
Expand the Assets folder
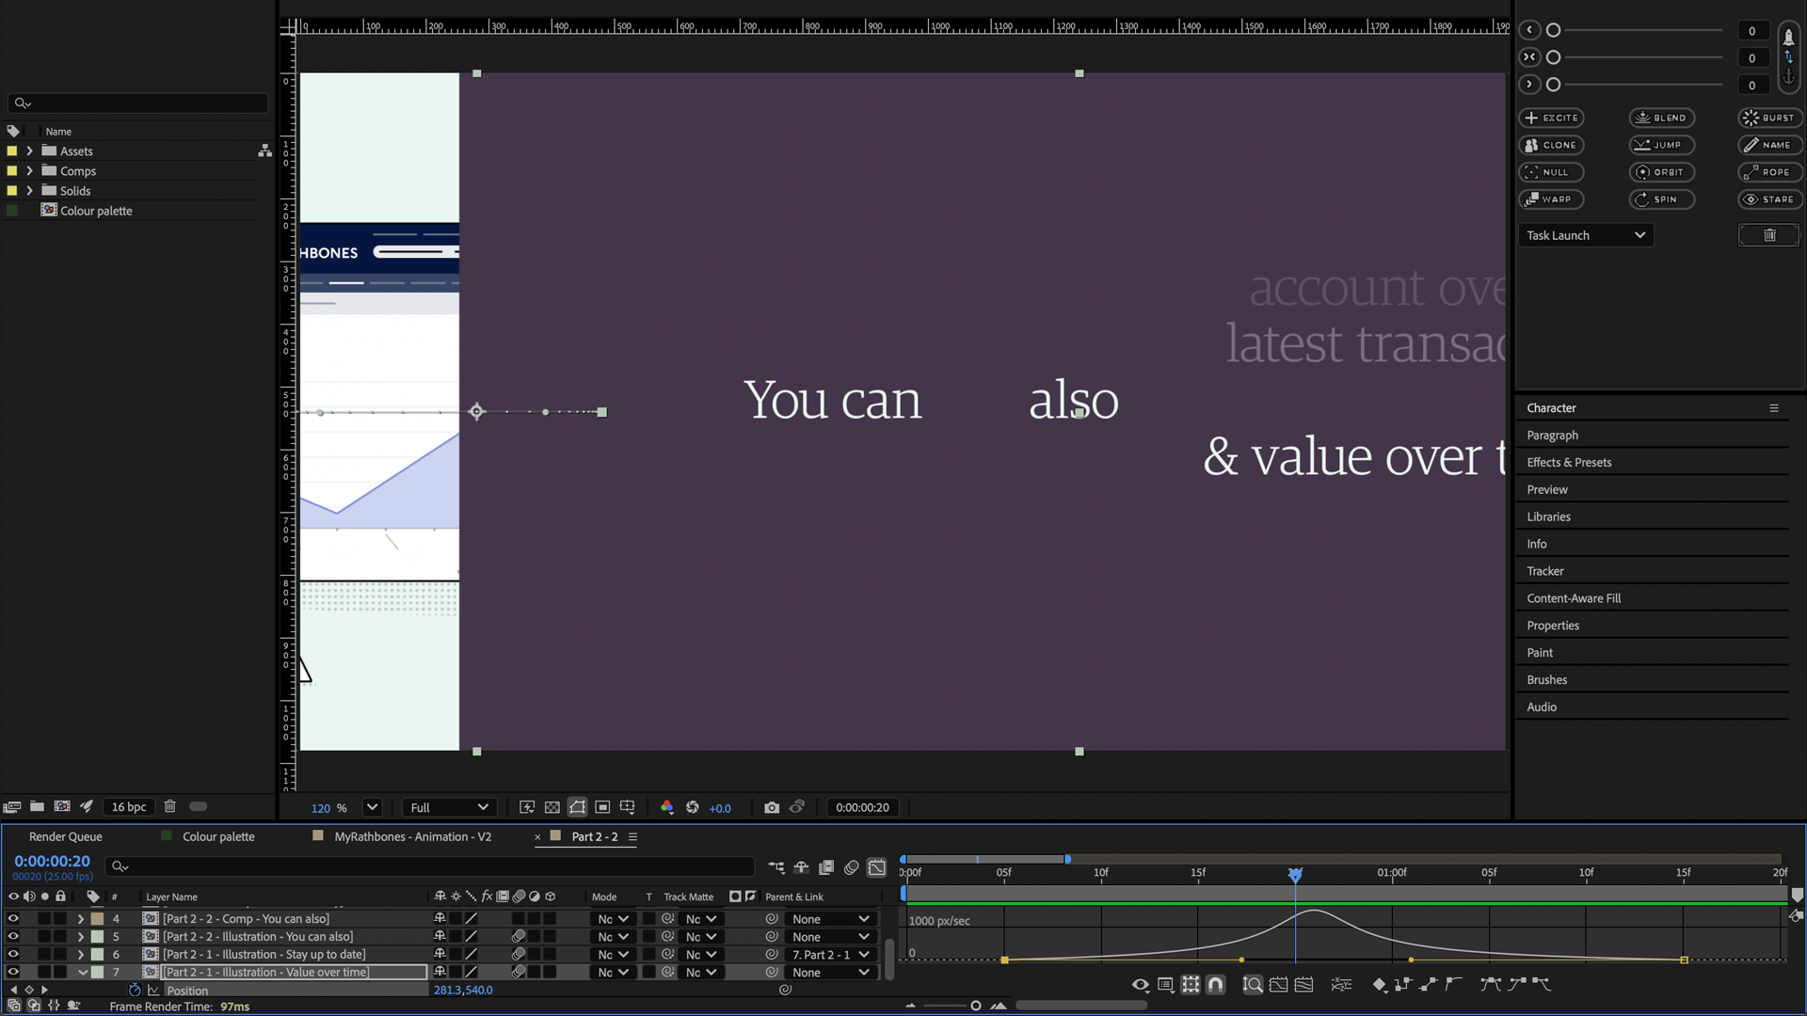point(29,151)
